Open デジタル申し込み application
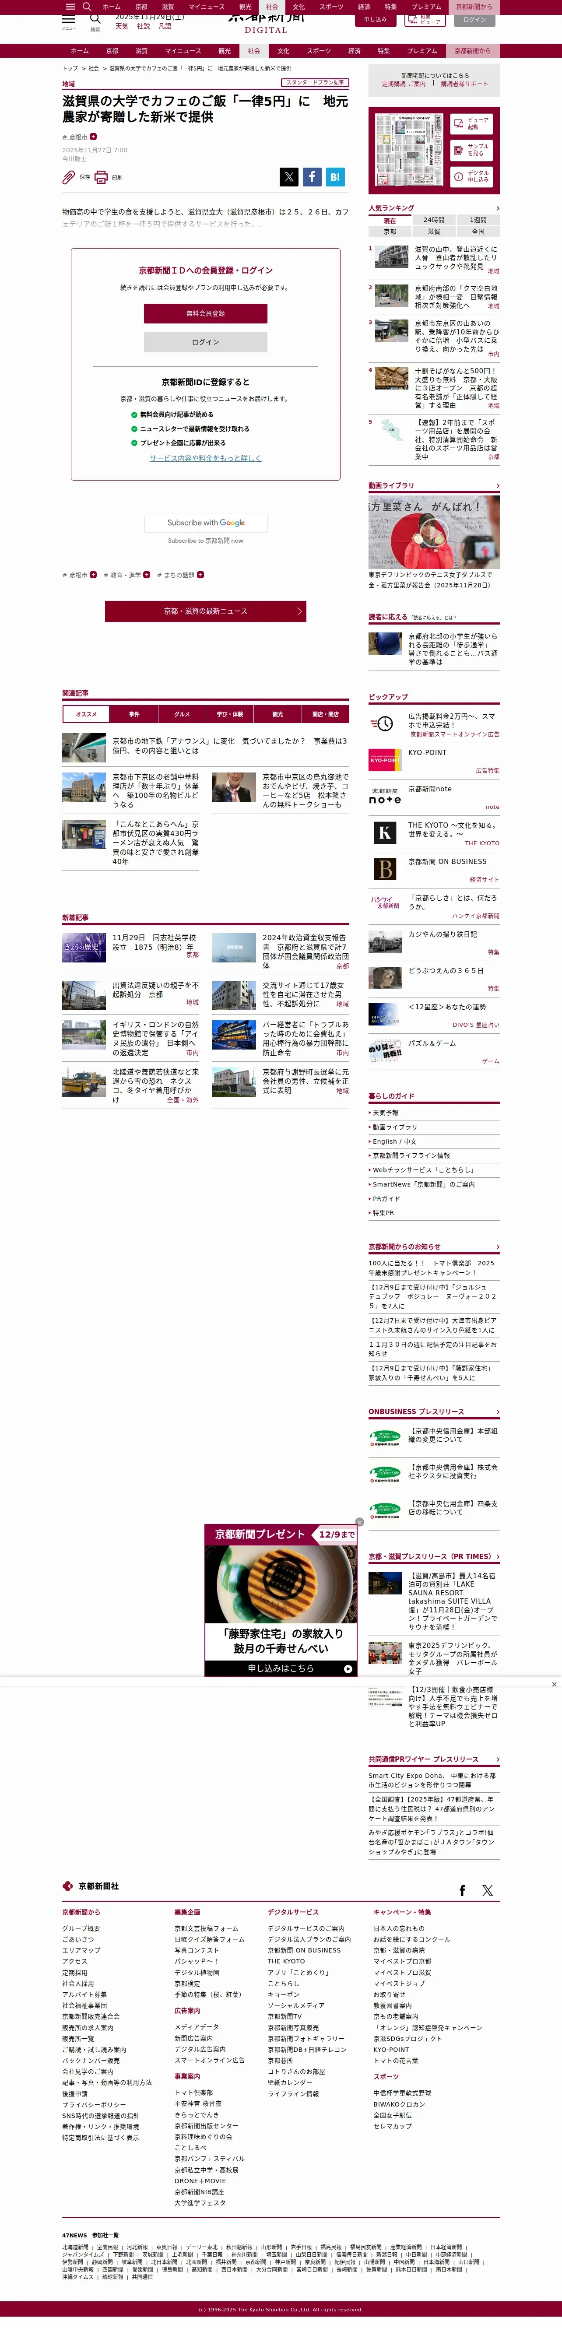 [x=472, y=176]
